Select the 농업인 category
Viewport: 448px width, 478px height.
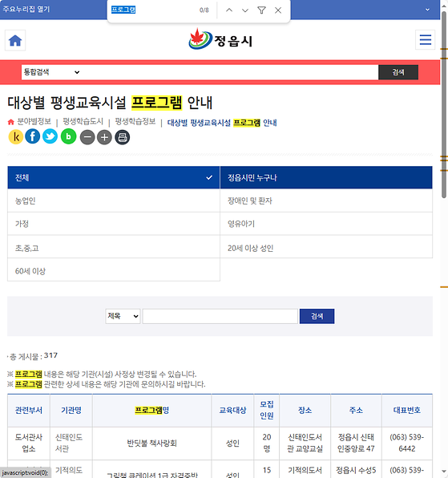click(x=114, y=201)
